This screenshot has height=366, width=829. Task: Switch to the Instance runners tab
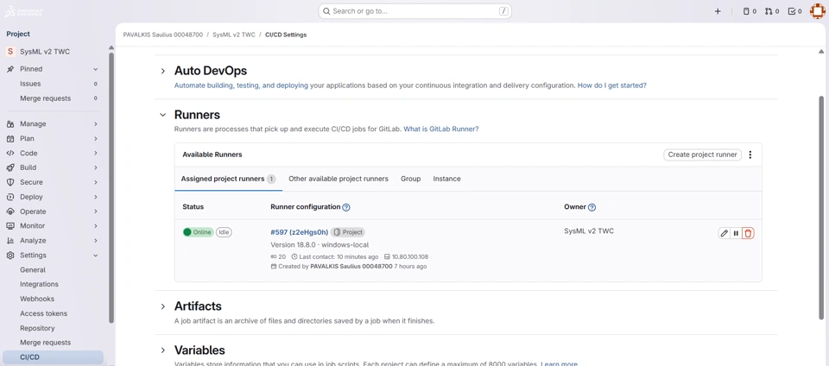click(446, 179)
